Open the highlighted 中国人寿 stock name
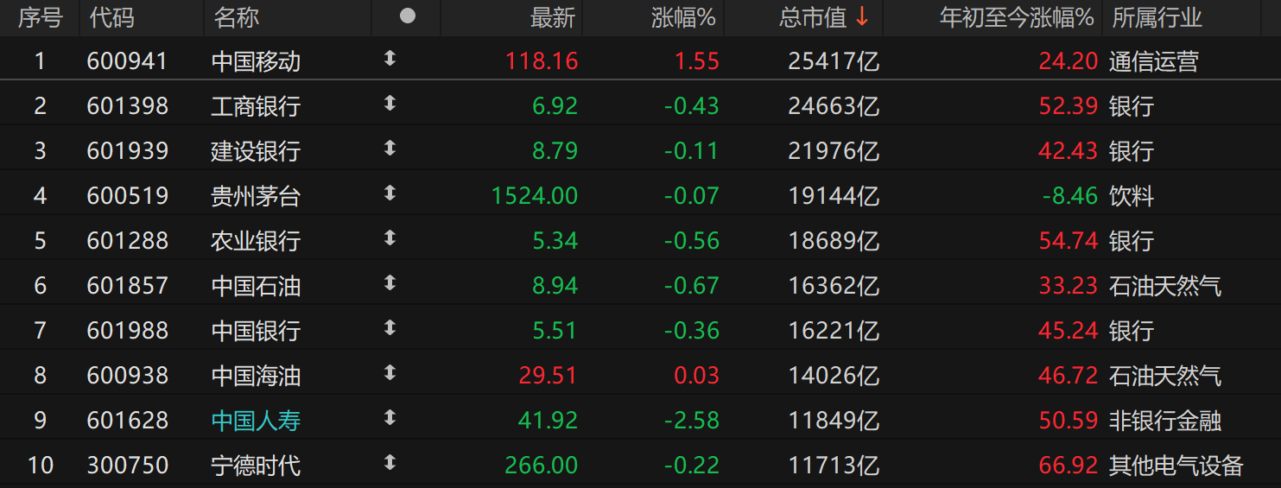Viewport: 1281px width, 488px height. tap(256, 421)
